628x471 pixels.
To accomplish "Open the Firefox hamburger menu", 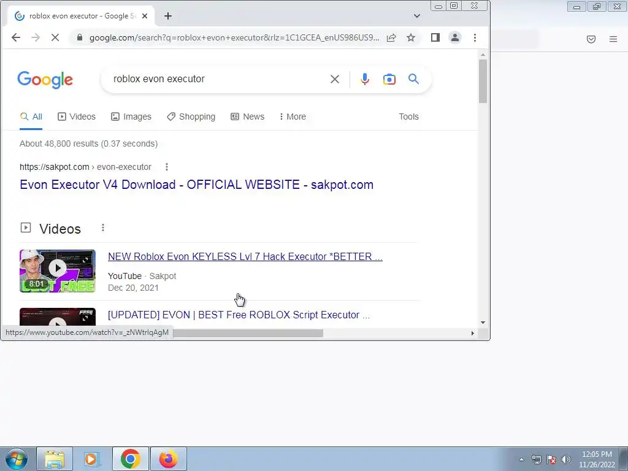I will tap(613, 39).
